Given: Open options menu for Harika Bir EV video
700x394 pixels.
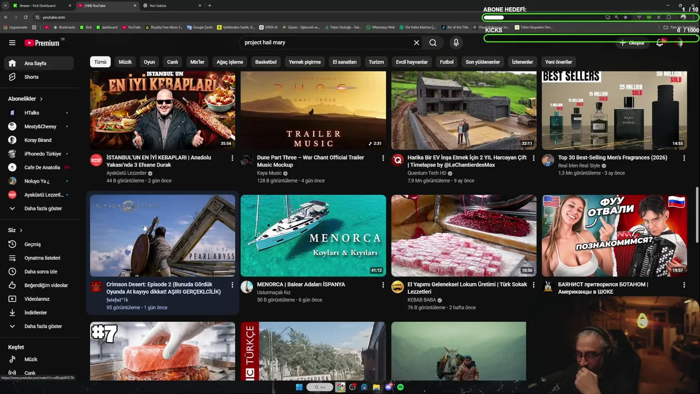Looking at the screenshot, I should 534,158.
